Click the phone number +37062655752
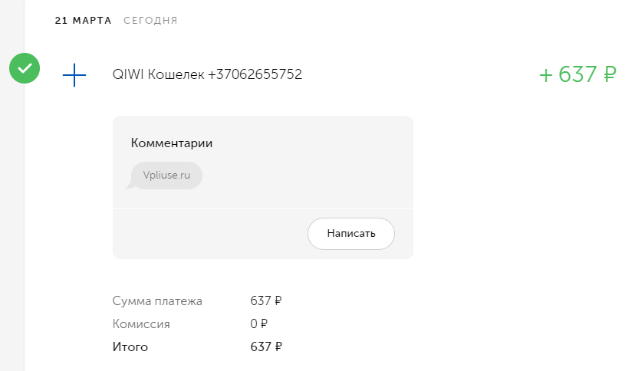Image resolution: width=635 pixels, height=371 pixels. click(255, 74)
